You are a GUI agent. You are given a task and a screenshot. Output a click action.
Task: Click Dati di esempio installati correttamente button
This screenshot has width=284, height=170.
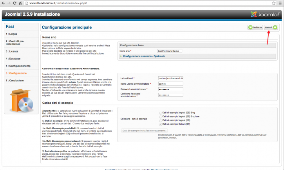pyautogui.click(x=145, y=130)
